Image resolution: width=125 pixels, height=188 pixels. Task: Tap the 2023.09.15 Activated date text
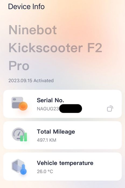tap(31, 81)
